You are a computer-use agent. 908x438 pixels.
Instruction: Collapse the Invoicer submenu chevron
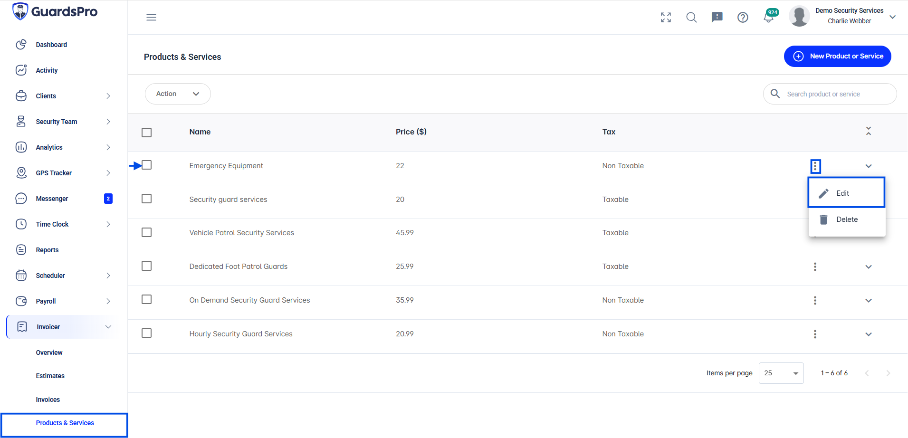(108, 327)
